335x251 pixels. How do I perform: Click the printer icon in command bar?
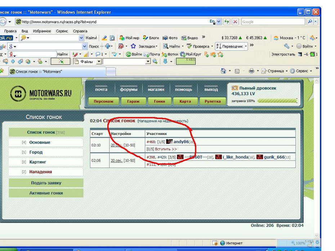coord(251,71)
